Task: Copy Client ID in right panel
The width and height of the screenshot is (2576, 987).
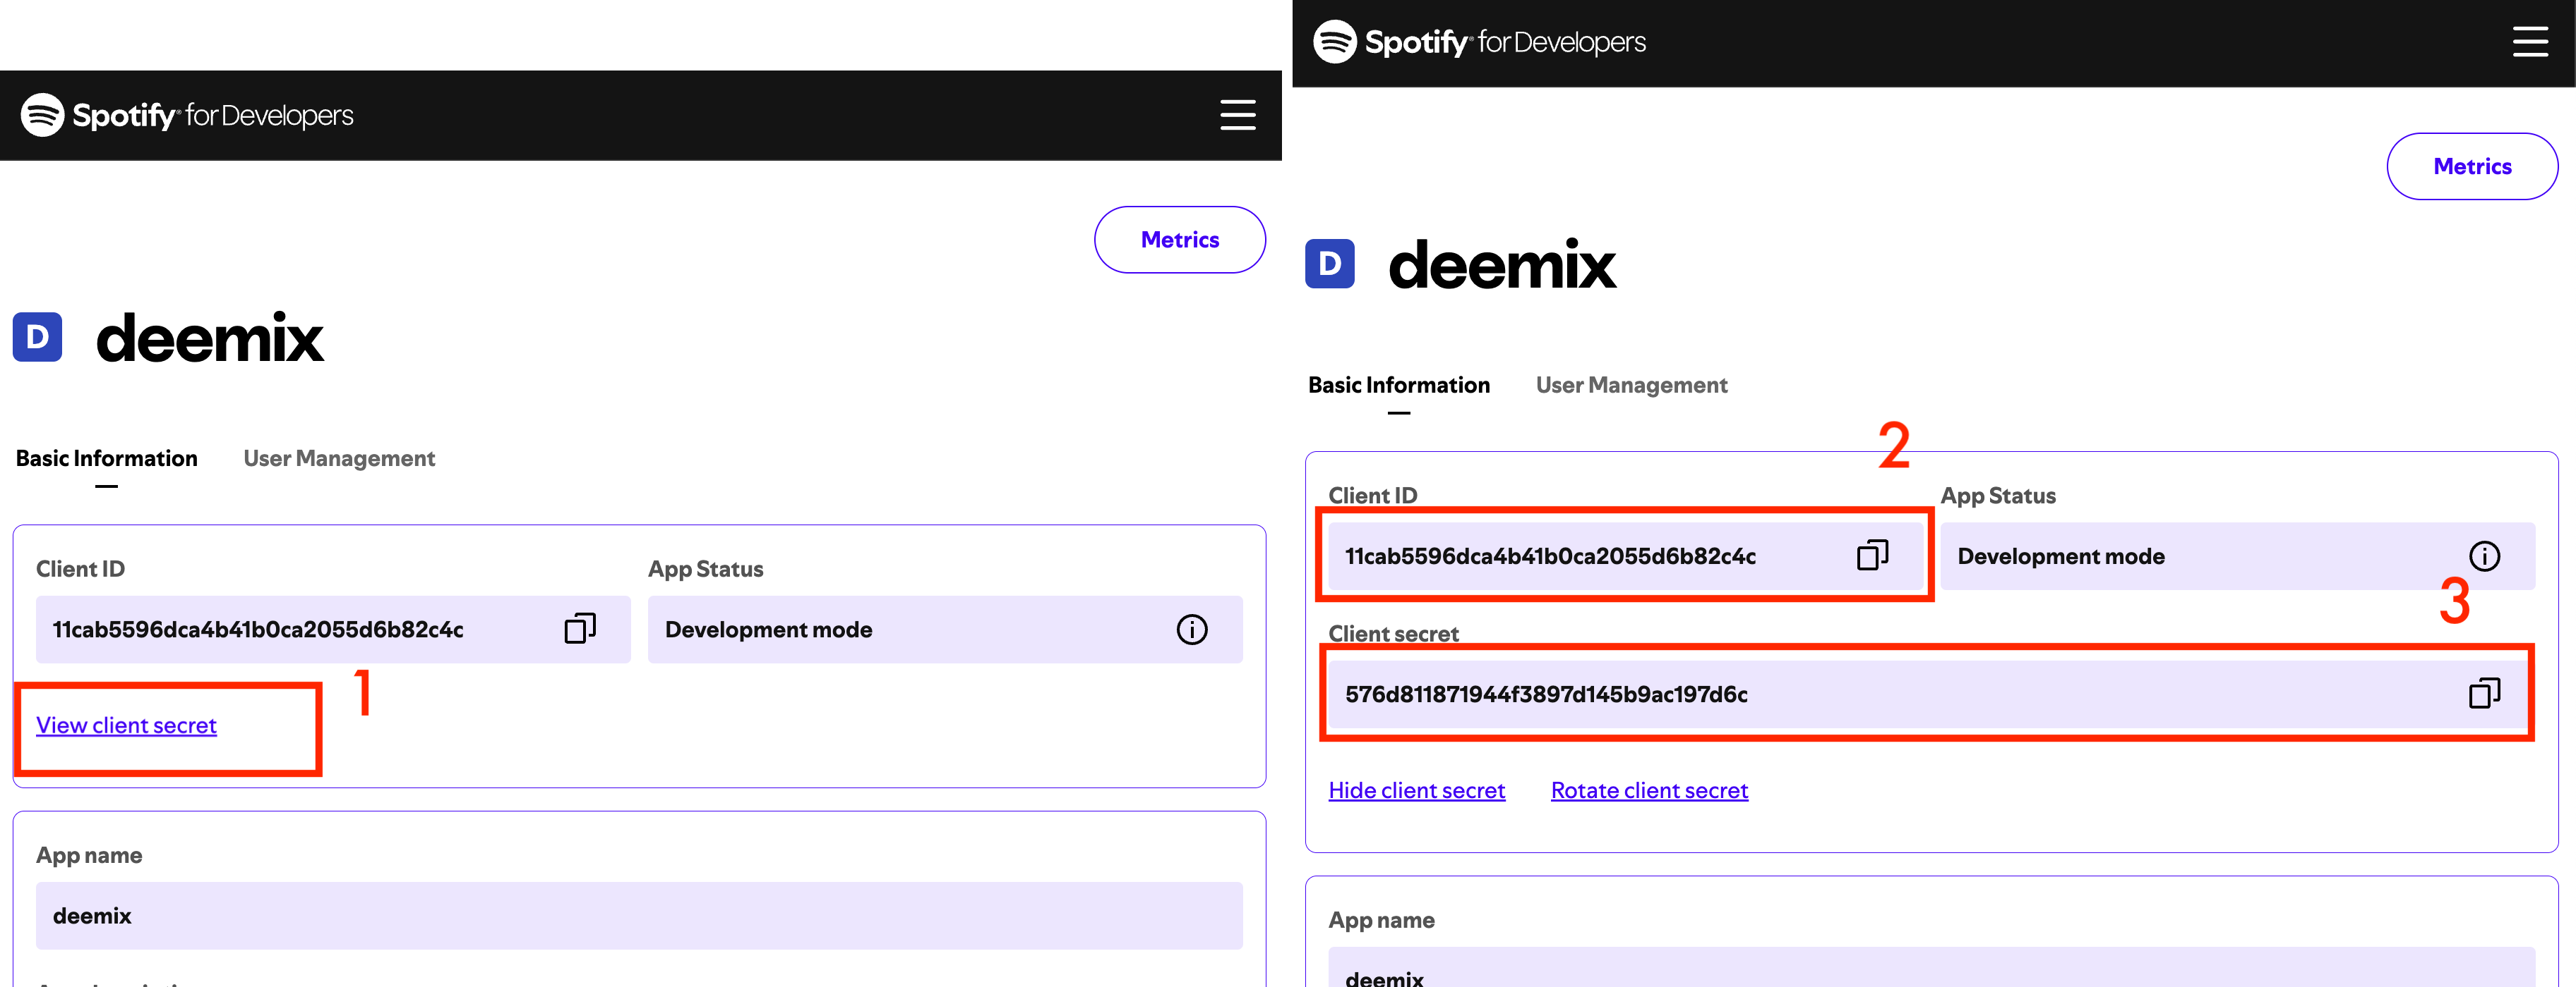Action: coord(1872,556)
